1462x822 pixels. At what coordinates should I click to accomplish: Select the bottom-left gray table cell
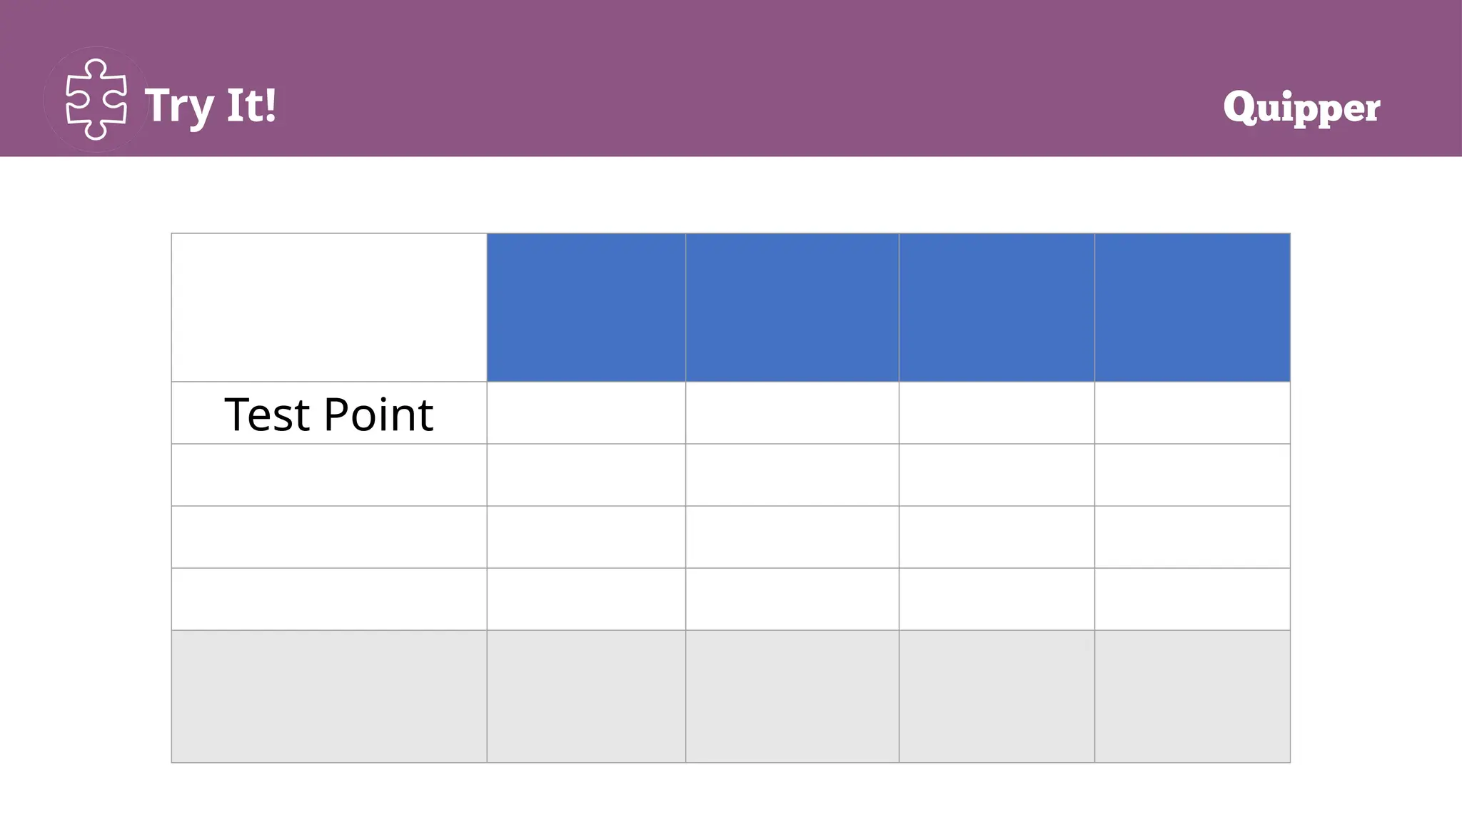click(x=329, y=696)
